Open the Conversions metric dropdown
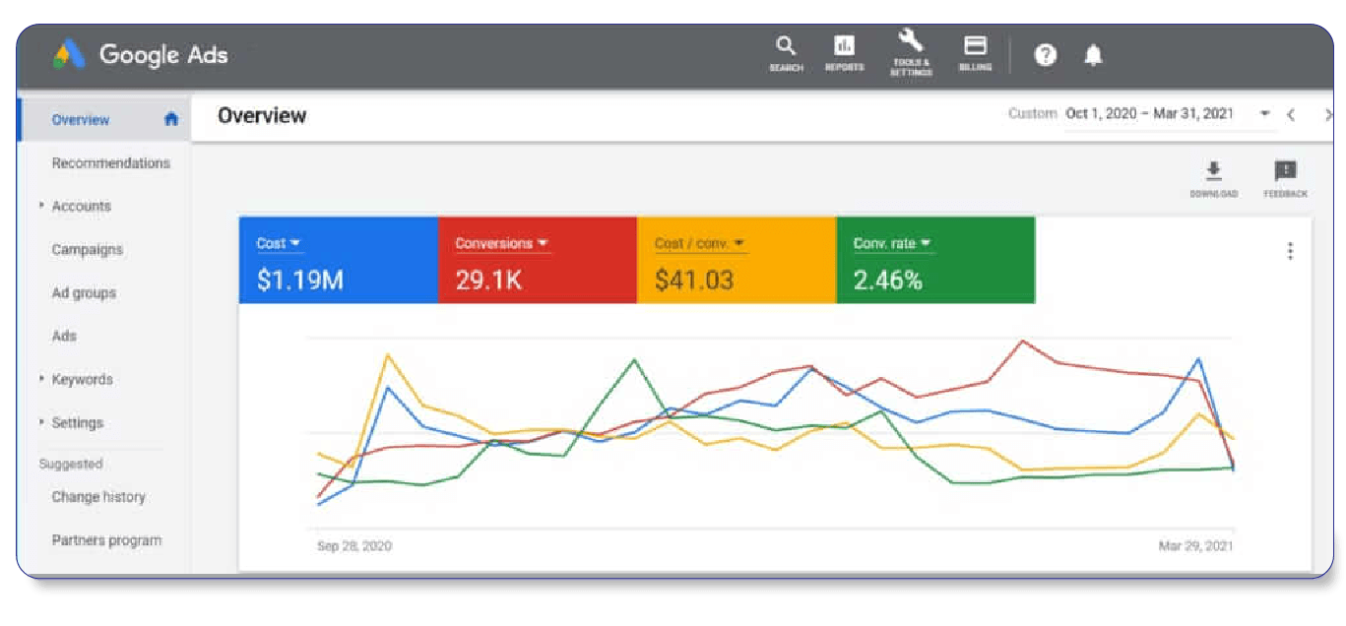1346x626 pixels. point(501,243)
